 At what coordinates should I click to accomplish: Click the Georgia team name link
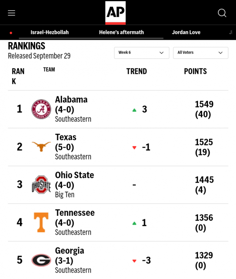70,251
